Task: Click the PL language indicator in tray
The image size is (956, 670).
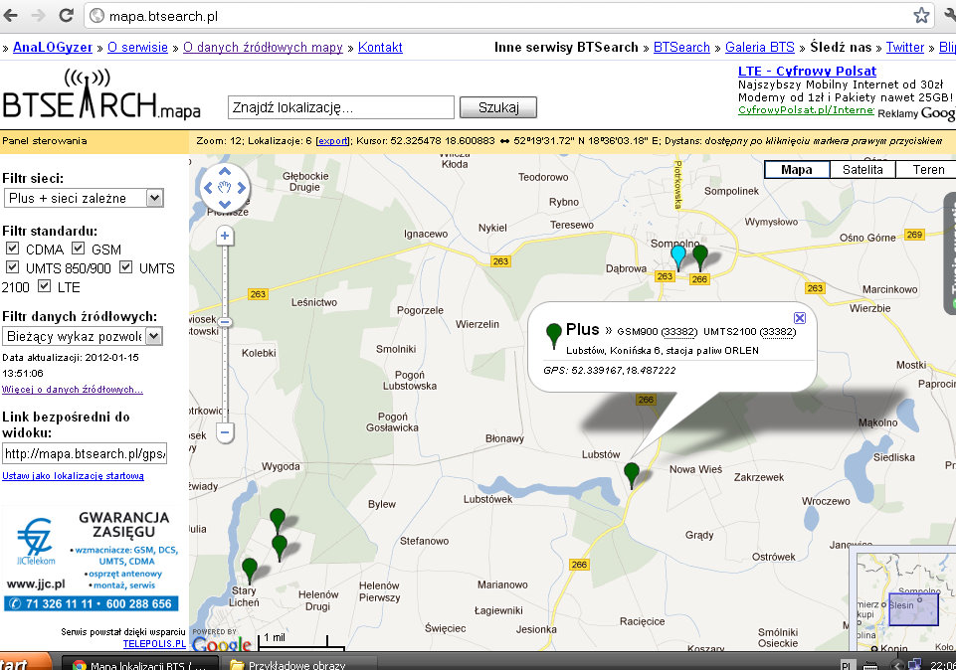Action: tap(847, 665)
